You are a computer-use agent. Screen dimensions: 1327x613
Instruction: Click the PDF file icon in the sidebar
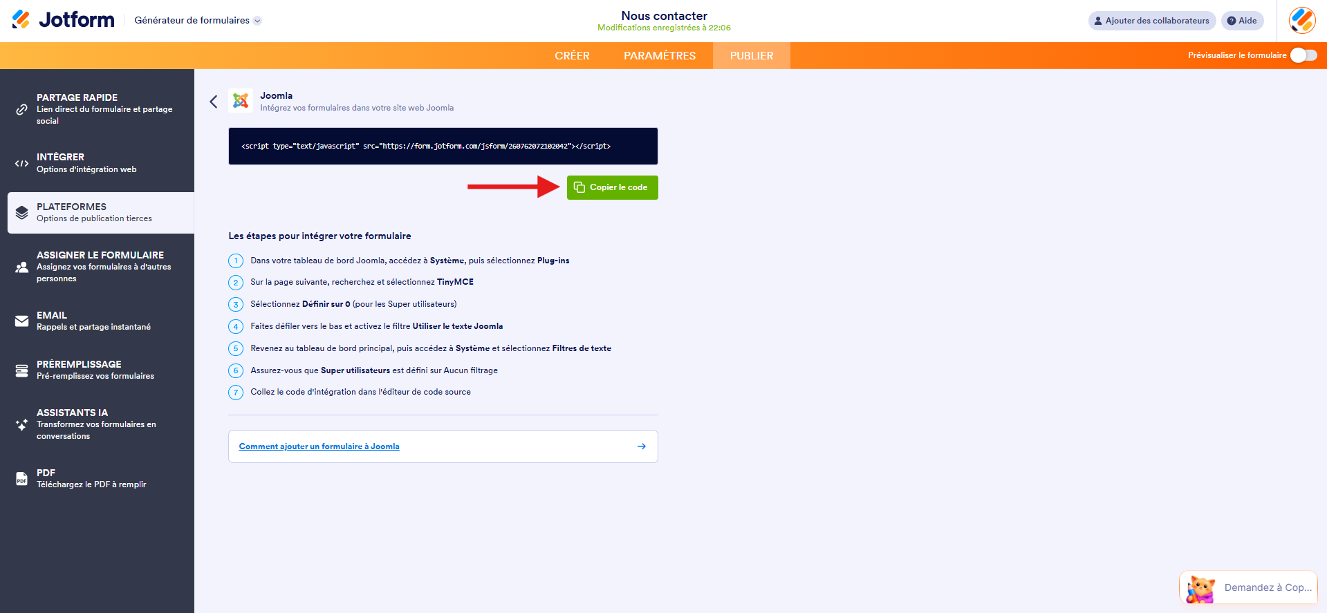(x=22, y=479)
